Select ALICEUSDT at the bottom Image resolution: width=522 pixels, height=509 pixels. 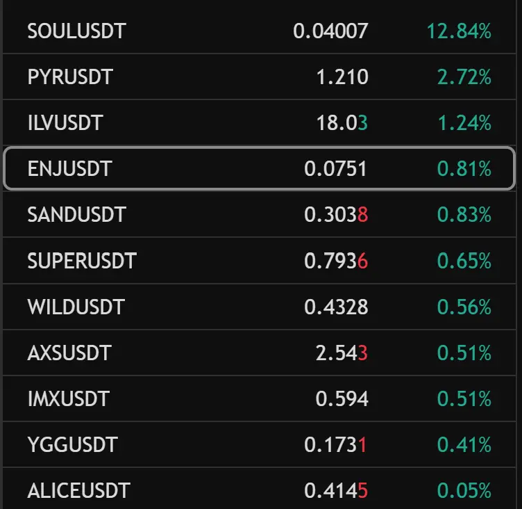tap(79, 491)
